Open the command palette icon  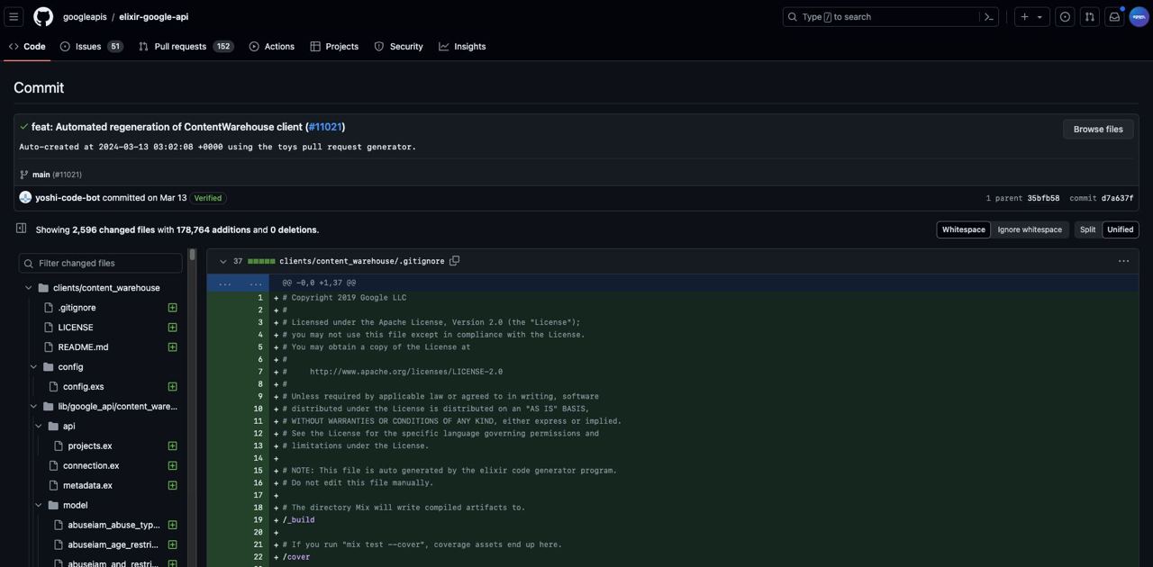tap(988, 16)
